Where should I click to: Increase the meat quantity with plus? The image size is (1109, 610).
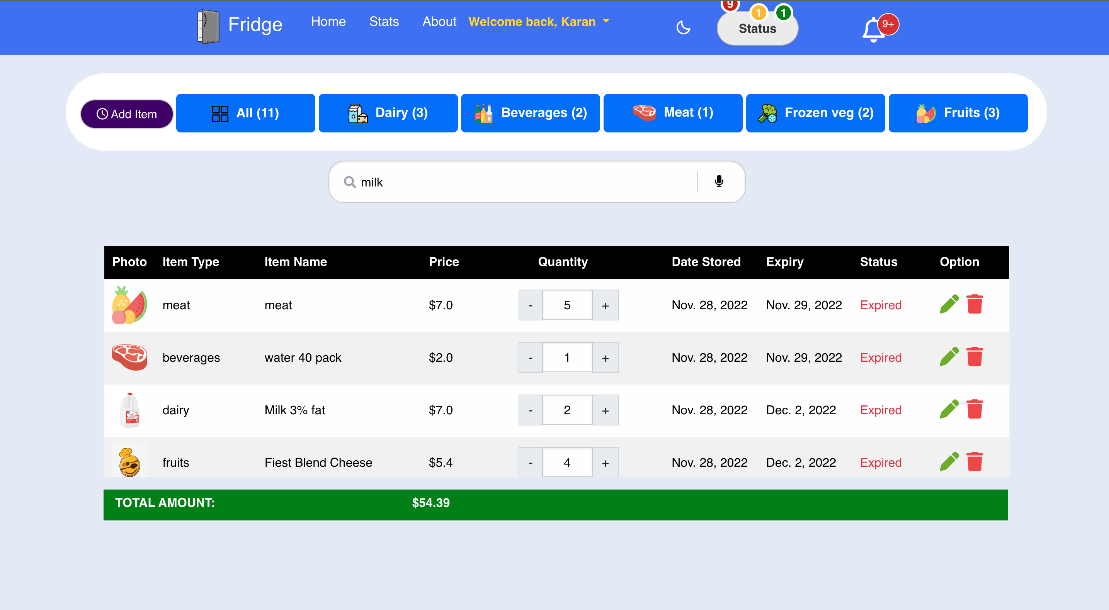[x=605, y=305]
